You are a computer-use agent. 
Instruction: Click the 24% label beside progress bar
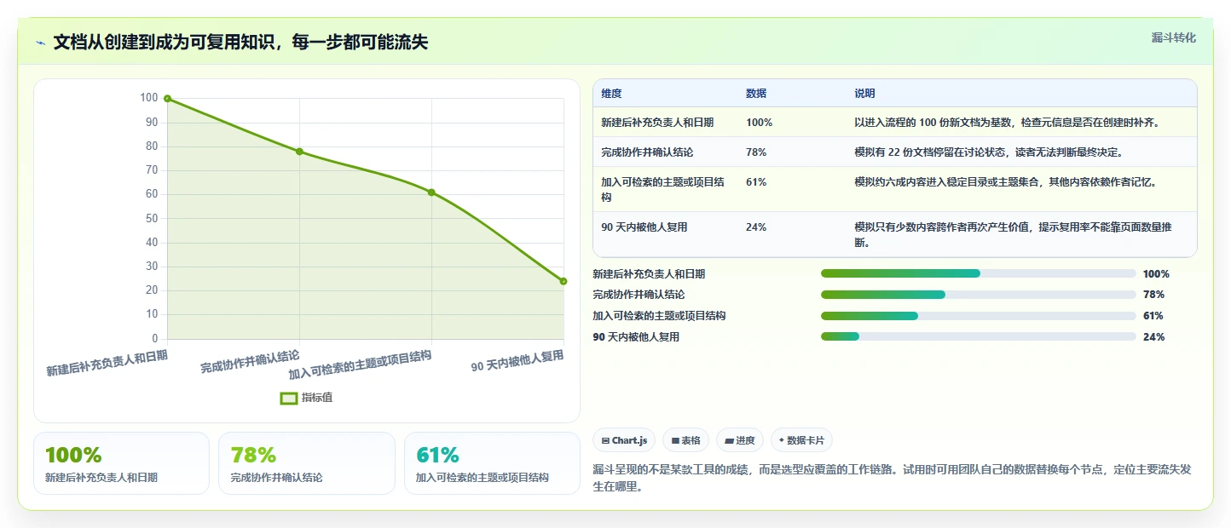tap(1153, 337)
